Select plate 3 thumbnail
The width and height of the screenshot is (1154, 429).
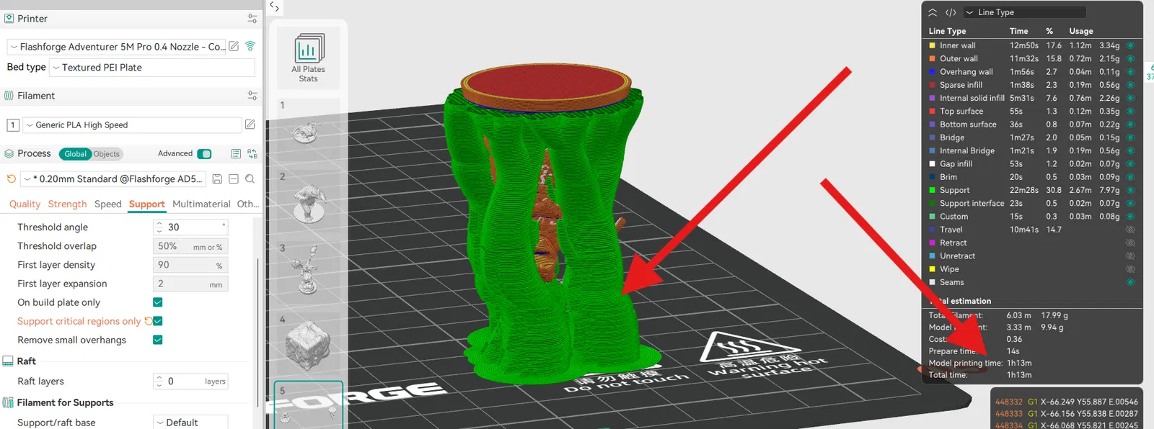tap(308, 274)
